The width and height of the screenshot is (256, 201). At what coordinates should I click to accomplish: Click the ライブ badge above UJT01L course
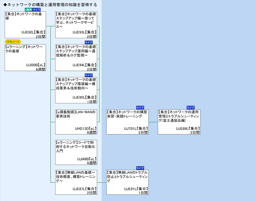140,107
